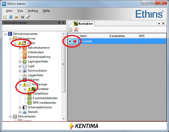
Task: Click the Logik braces icon
Action: pyautogui.click(x=25, y=66)
